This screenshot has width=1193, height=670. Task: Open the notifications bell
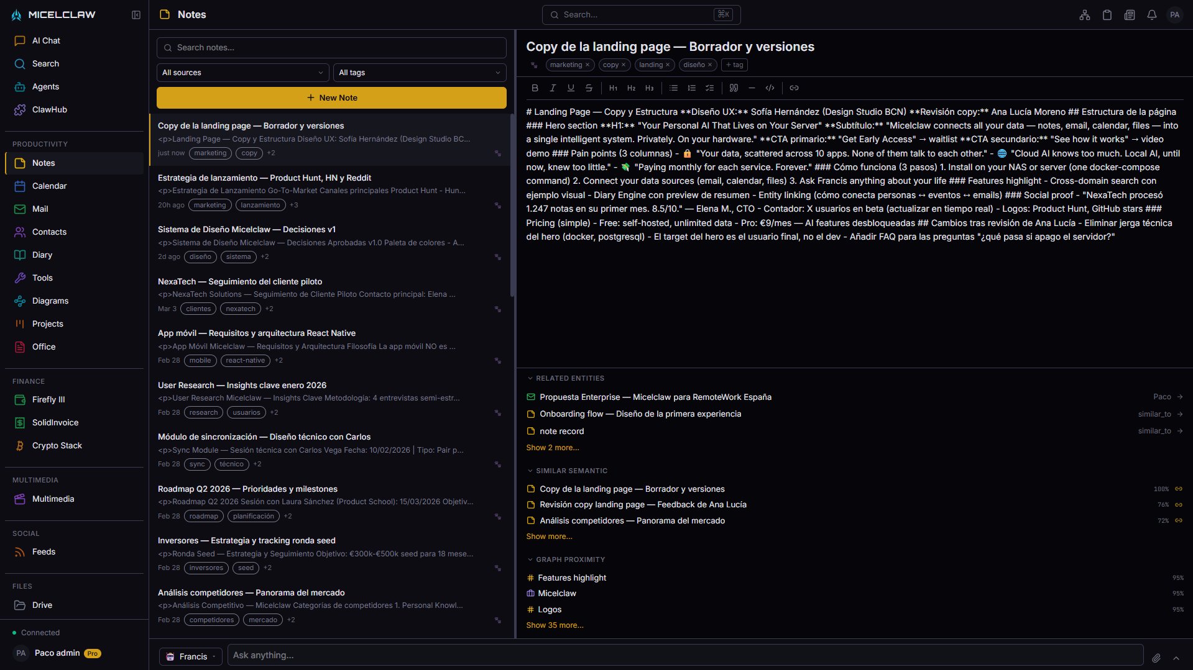(1151, 14)
